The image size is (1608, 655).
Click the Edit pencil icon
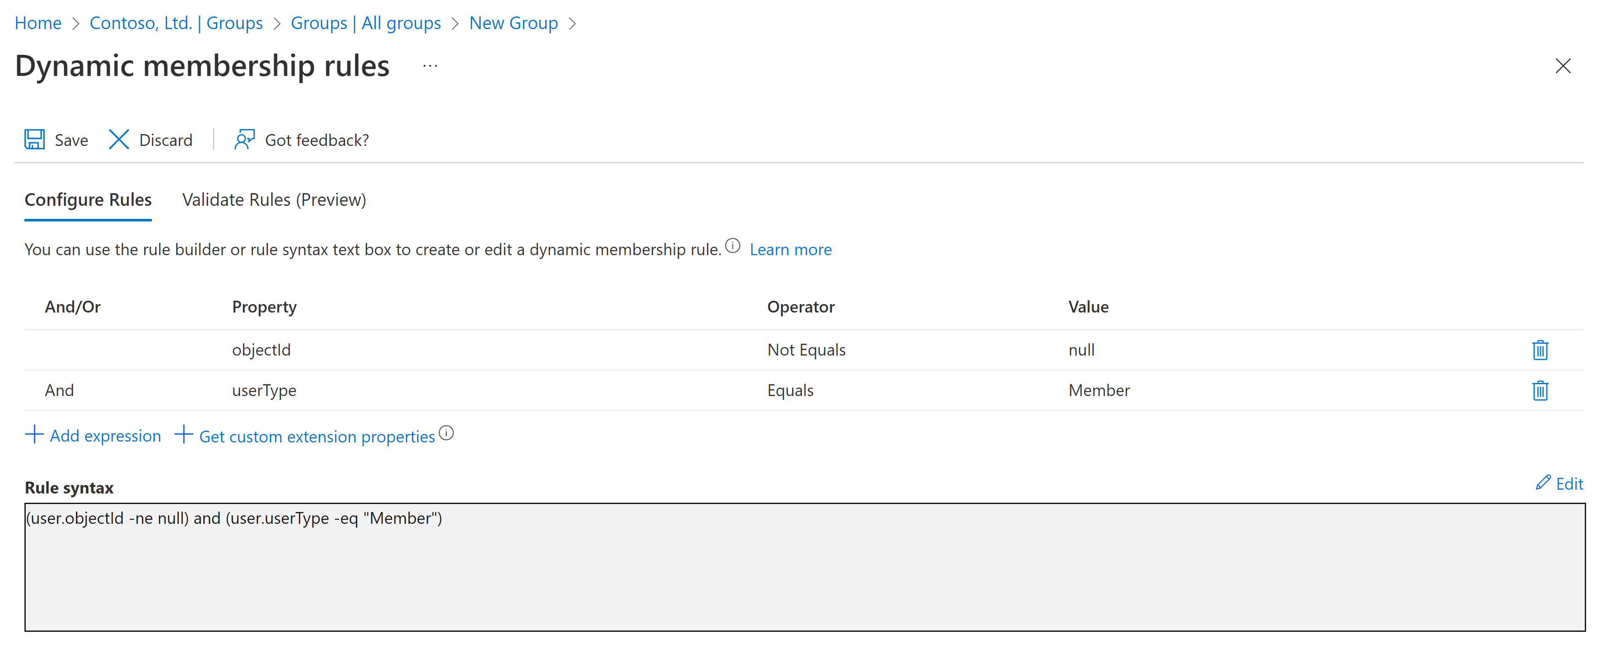pyautogui.click(x=1543, y=482)
